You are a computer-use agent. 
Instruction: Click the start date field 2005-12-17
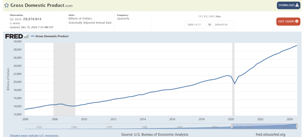(196, 25)
